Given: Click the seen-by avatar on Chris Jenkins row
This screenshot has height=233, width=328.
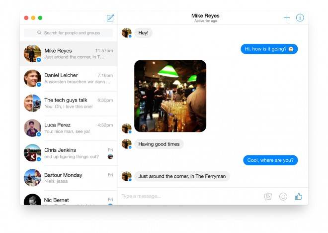Looking at the screenshot, I should point(110,156).
